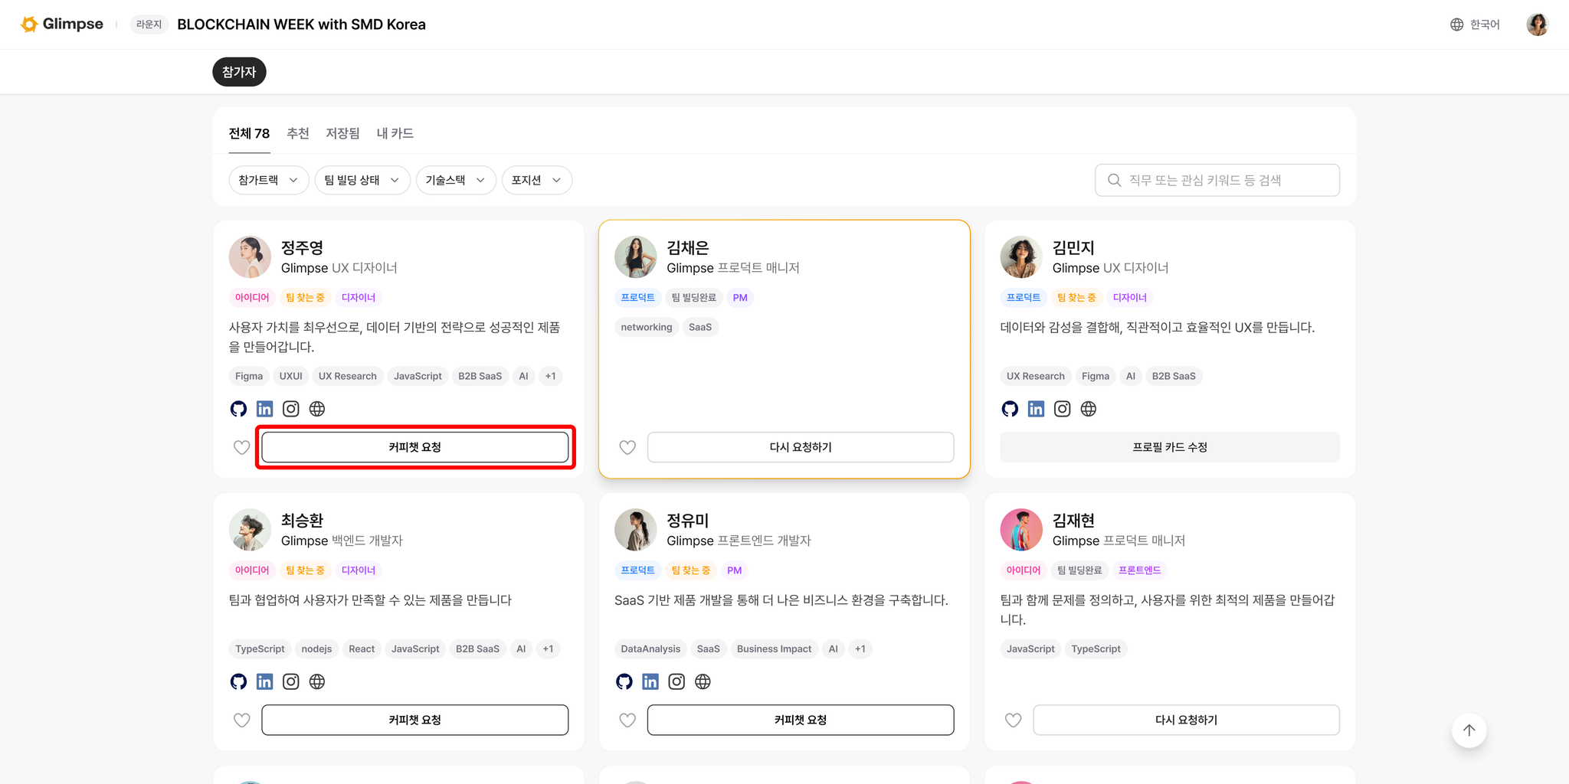Open 김채은's profile photo
Screen dimensions: 1569x784
[636, 256]
